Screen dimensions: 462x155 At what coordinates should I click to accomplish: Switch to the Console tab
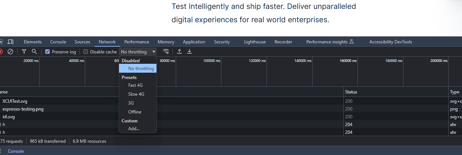pyautogui.click(x=58, y=42)
